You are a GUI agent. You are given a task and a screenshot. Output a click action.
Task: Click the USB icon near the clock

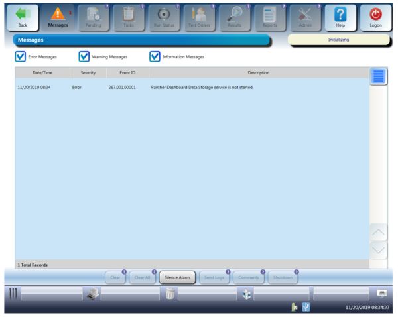[x=306, y=307]
